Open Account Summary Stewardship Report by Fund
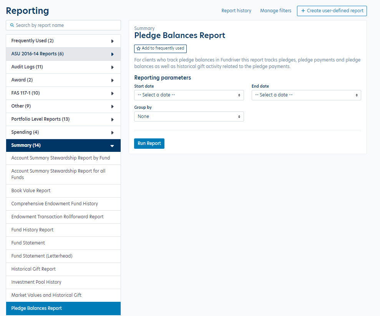This screenshot has height=316, width=380. 63,158
